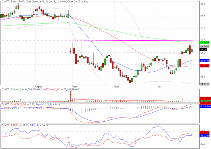Select the 22.0 price axis label

pos(203,77)
